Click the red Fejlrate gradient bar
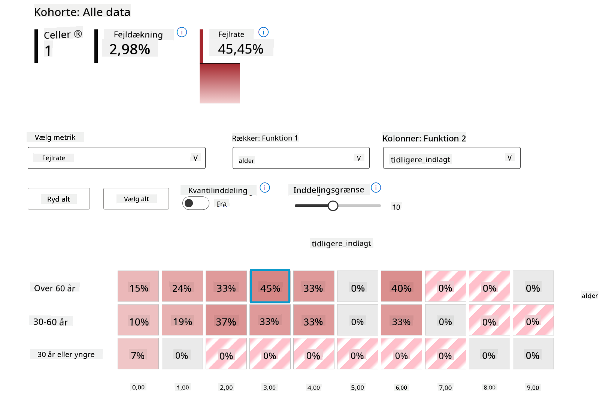This screenshot has height=396, width=609. coord(220,83)
